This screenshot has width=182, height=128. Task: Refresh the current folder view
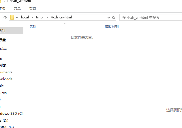point(114,17)
